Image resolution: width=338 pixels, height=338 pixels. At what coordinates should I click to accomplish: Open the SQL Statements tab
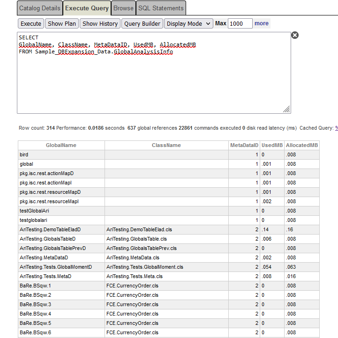point(161,8)
